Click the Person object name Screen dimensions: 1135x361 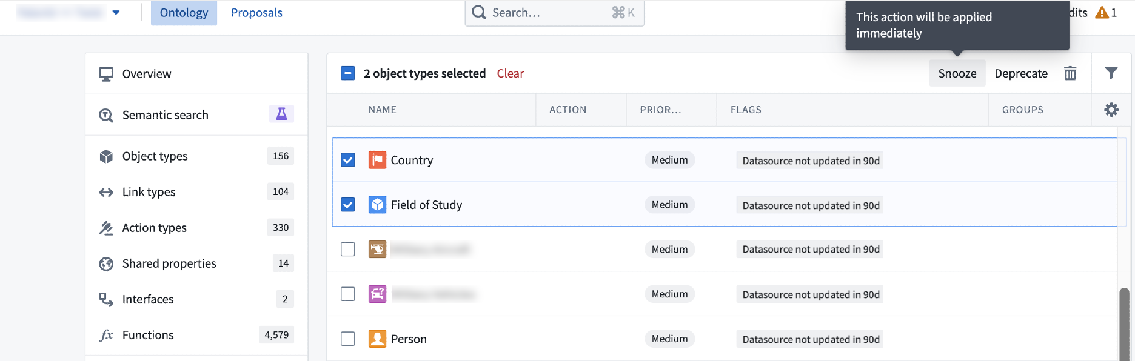409,339
